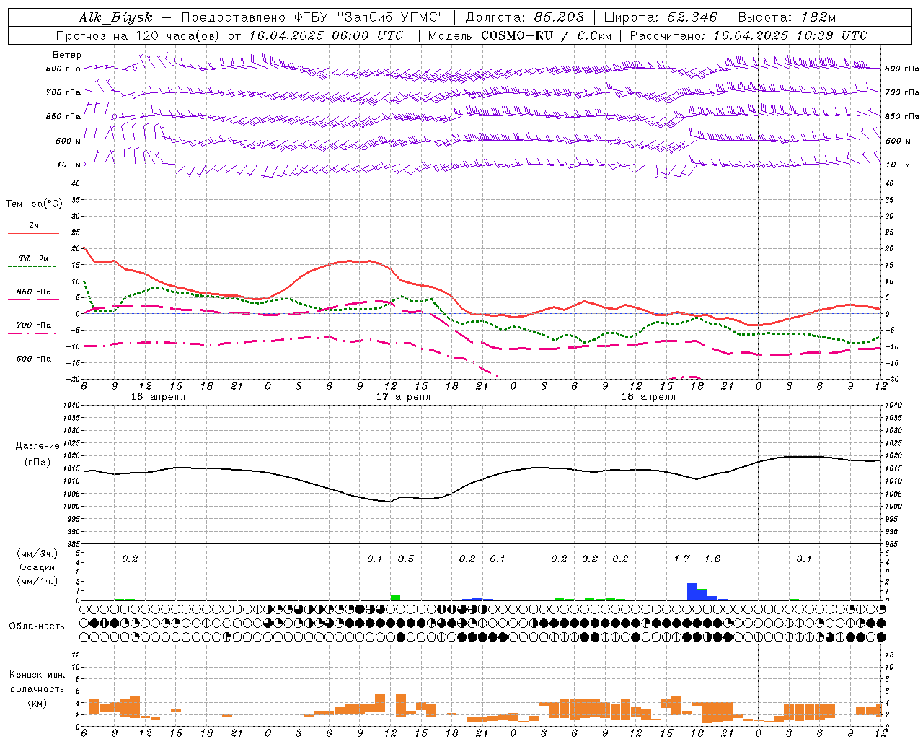923x739 pixels.
Task: Click the red 2м temperature legend line
Action: point(33,233)
